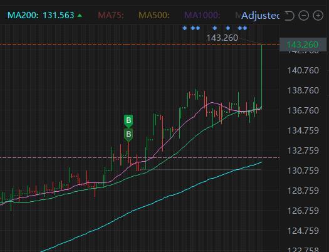Open the Adjusted price setting
The width and height of the screenshot is (329, 252).
point(260,16)
